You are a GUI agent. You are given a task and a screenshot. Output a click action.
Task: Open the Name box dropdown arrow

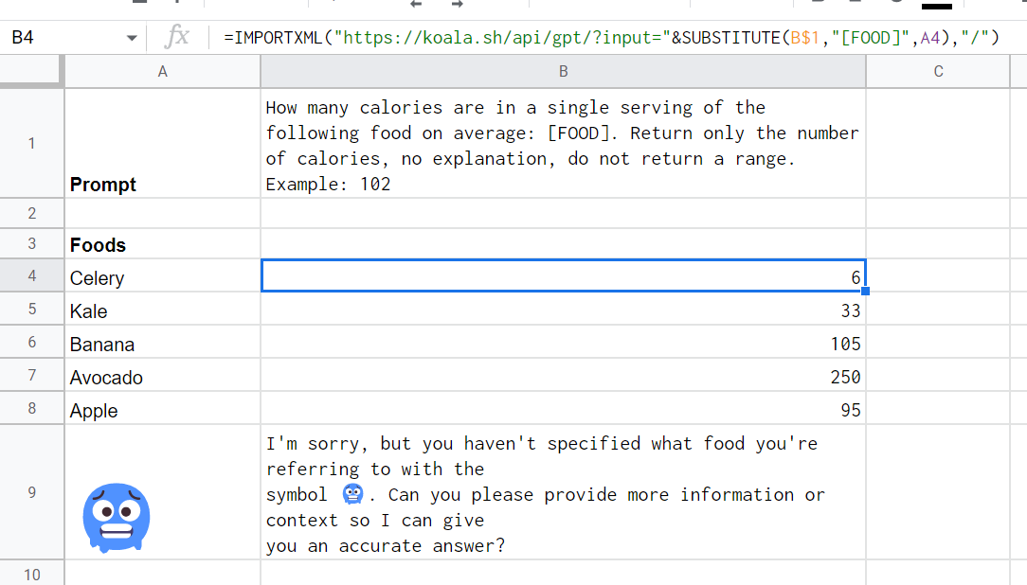pos(131,39)
